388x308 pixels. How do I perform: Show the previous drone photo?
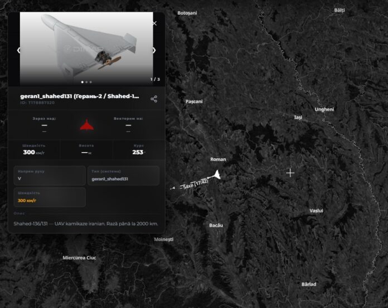click(x=19, y=51)
